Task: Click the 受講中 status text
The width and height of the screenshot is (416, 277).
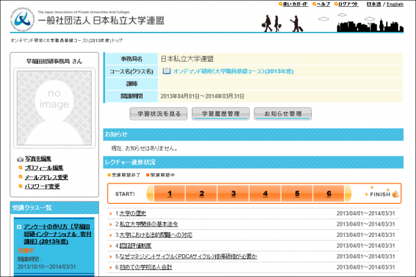Action: [26, 251]
